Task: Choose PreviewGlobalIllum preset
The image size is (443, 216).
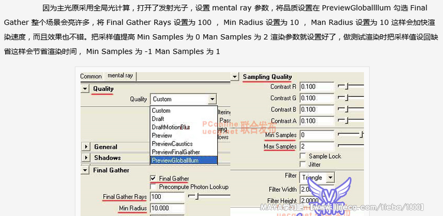Action: click(184, 161)
